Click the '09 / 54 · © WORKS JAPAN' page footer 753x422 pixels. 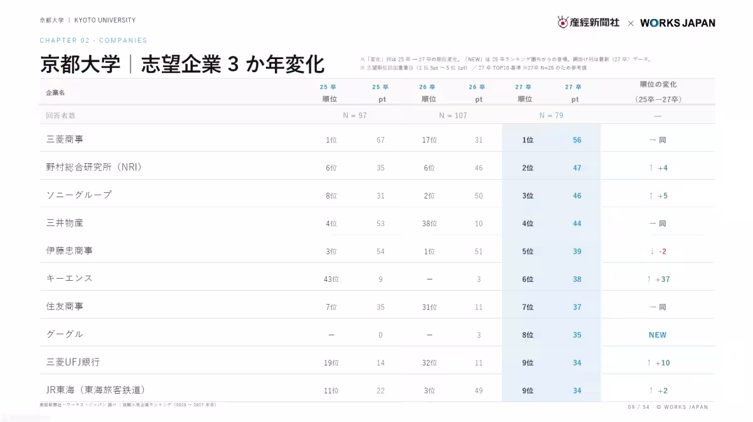coord(668,407)
